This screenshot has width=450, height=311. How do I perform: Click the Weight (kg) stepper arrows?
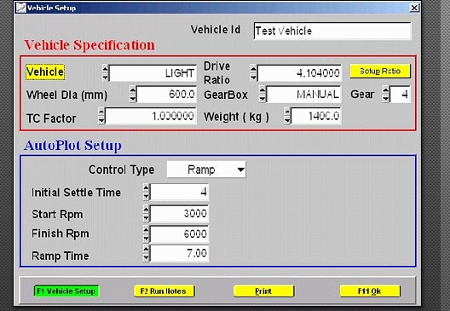click(287, 116)
